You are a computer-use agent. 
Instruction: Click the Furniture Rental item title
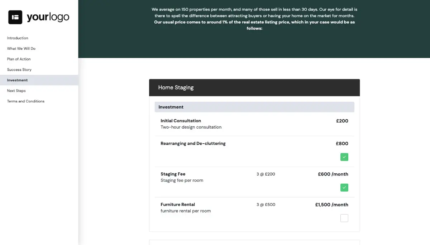177,205
